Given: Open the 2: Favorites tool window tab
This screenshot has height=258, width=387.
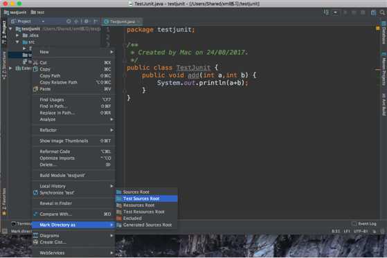Looking at the screenshot, I should [x=4, y=201].
